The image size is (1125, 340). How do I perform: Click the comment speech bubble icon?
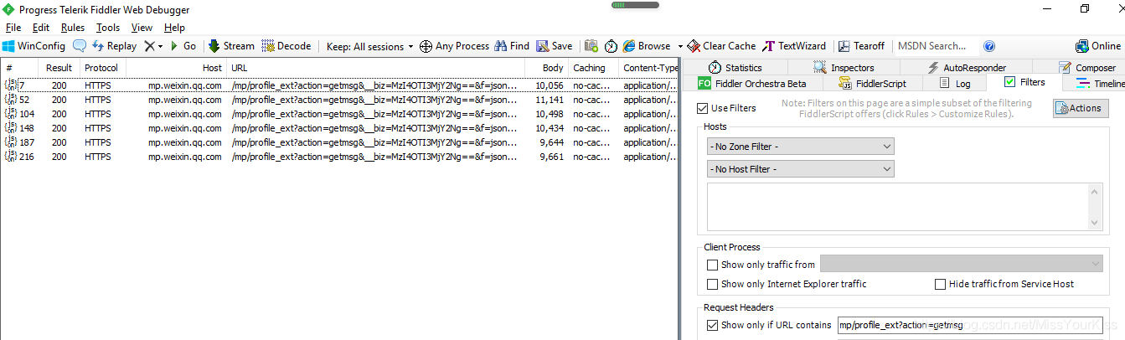tap(80, 46)
